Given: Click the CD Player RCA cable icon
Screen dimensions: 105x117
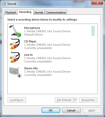Looking at the screenshot, I should click(x=15, y=44).
